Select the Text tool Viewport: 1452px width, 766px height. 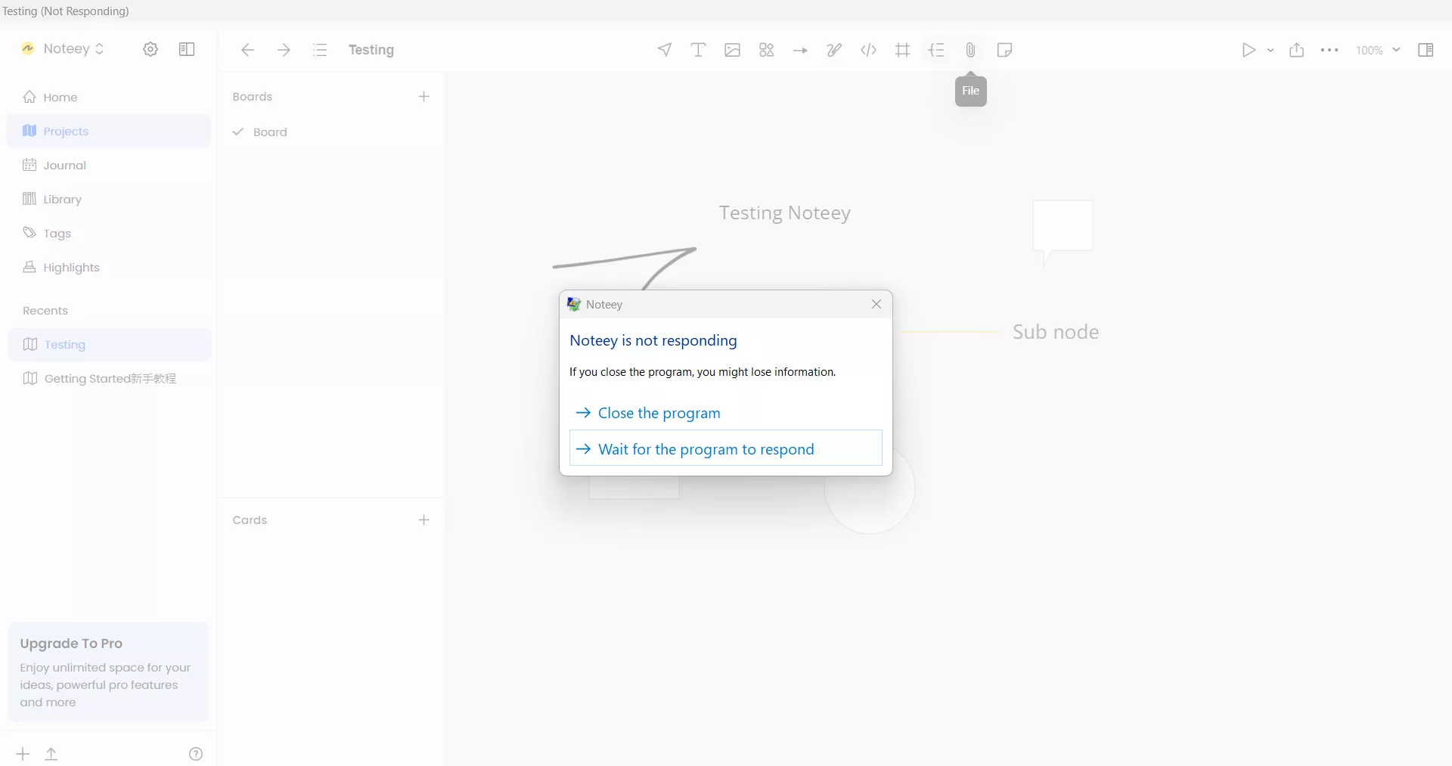tap(698, 50)
